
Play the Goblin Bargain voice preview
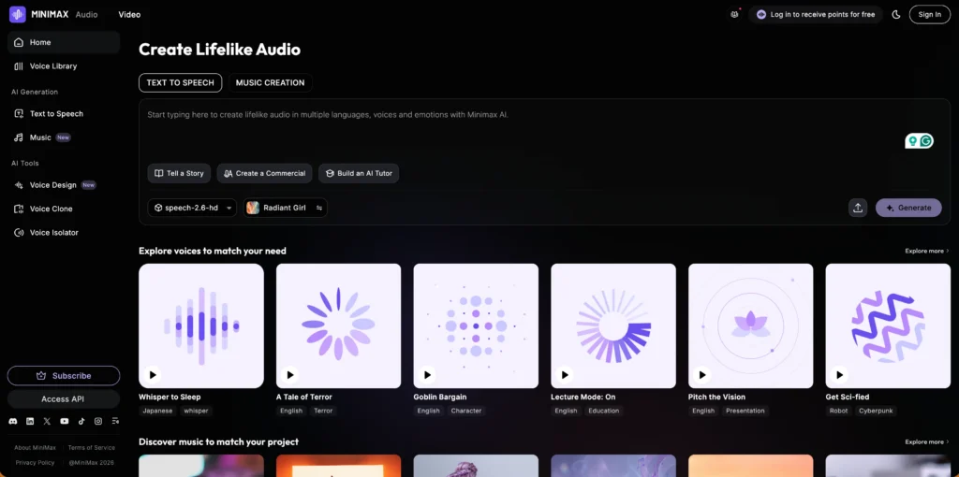tap(428, 375)
